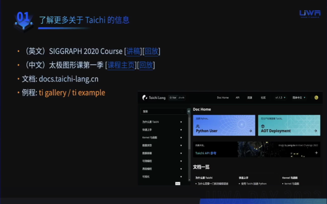Screen dimensions: 327x204
Task: Click the arrow on the Taichi API 参考 banner
Action: click(316, 153)
